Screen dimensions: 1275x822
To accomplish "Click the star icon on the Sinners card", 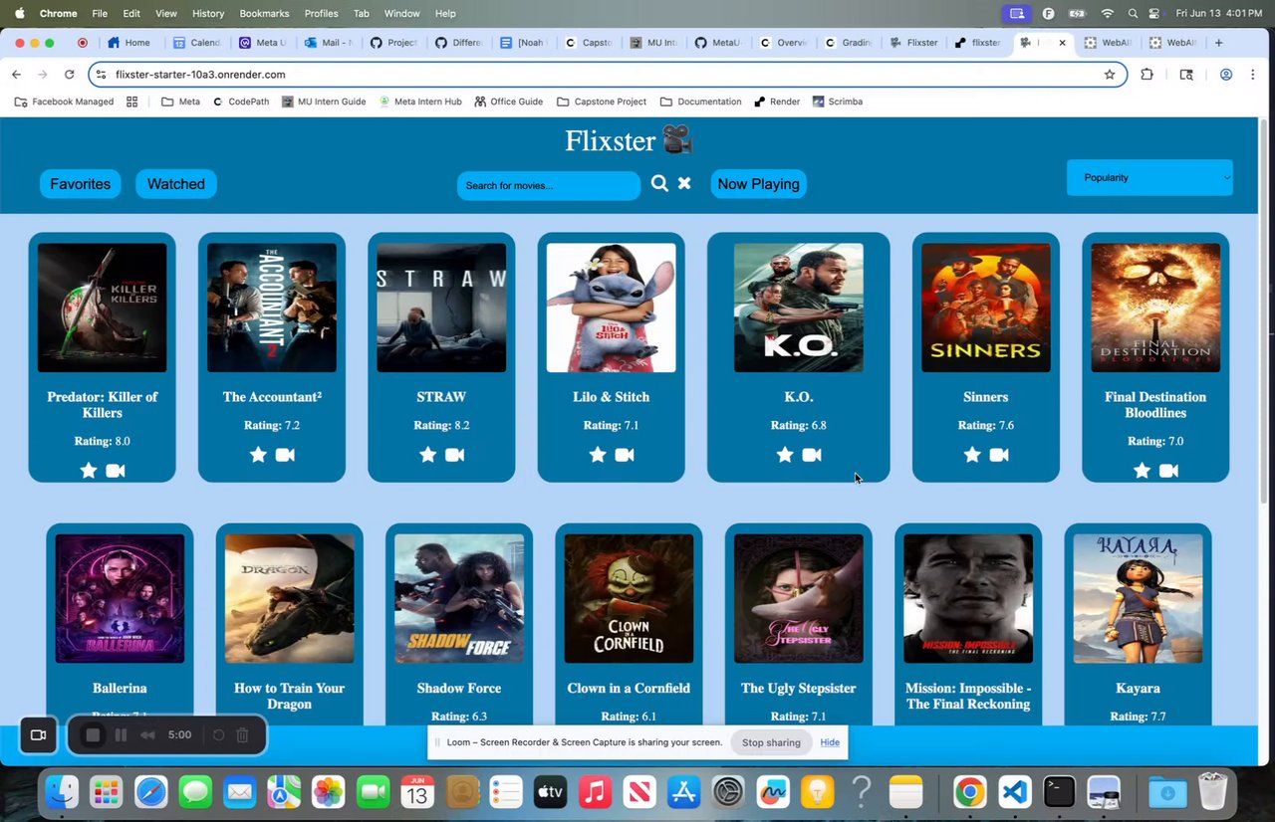I will (972, 455).
